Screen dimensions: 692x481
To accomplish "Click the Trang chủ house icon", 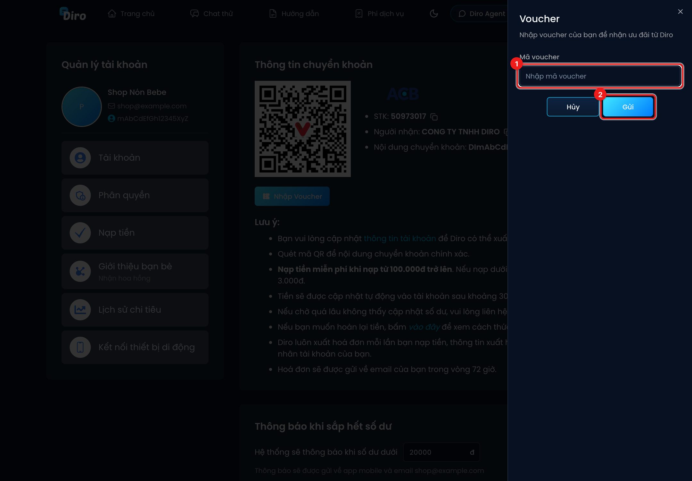I will (112, 13).
